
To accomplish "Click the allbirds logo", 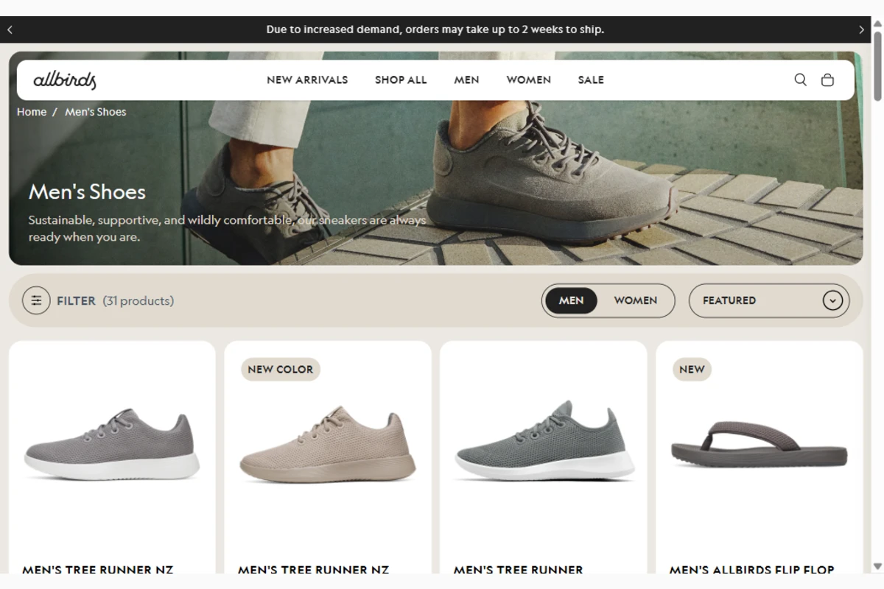I will [x=65, y=80].
